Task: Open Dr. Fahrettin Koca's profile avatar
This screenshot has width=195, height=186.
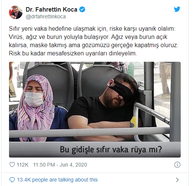Action: 16,12
